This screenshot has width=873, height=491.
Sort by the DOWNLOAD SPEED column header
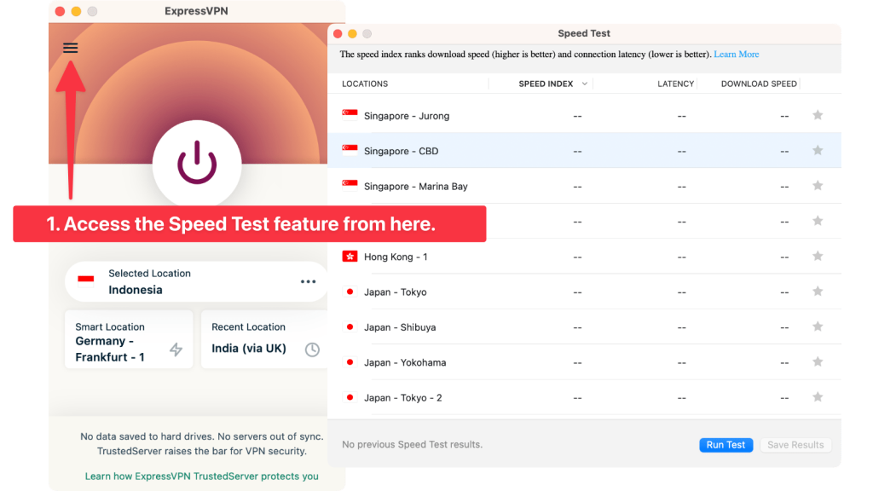pyautogui.click(x=759, y=84)
